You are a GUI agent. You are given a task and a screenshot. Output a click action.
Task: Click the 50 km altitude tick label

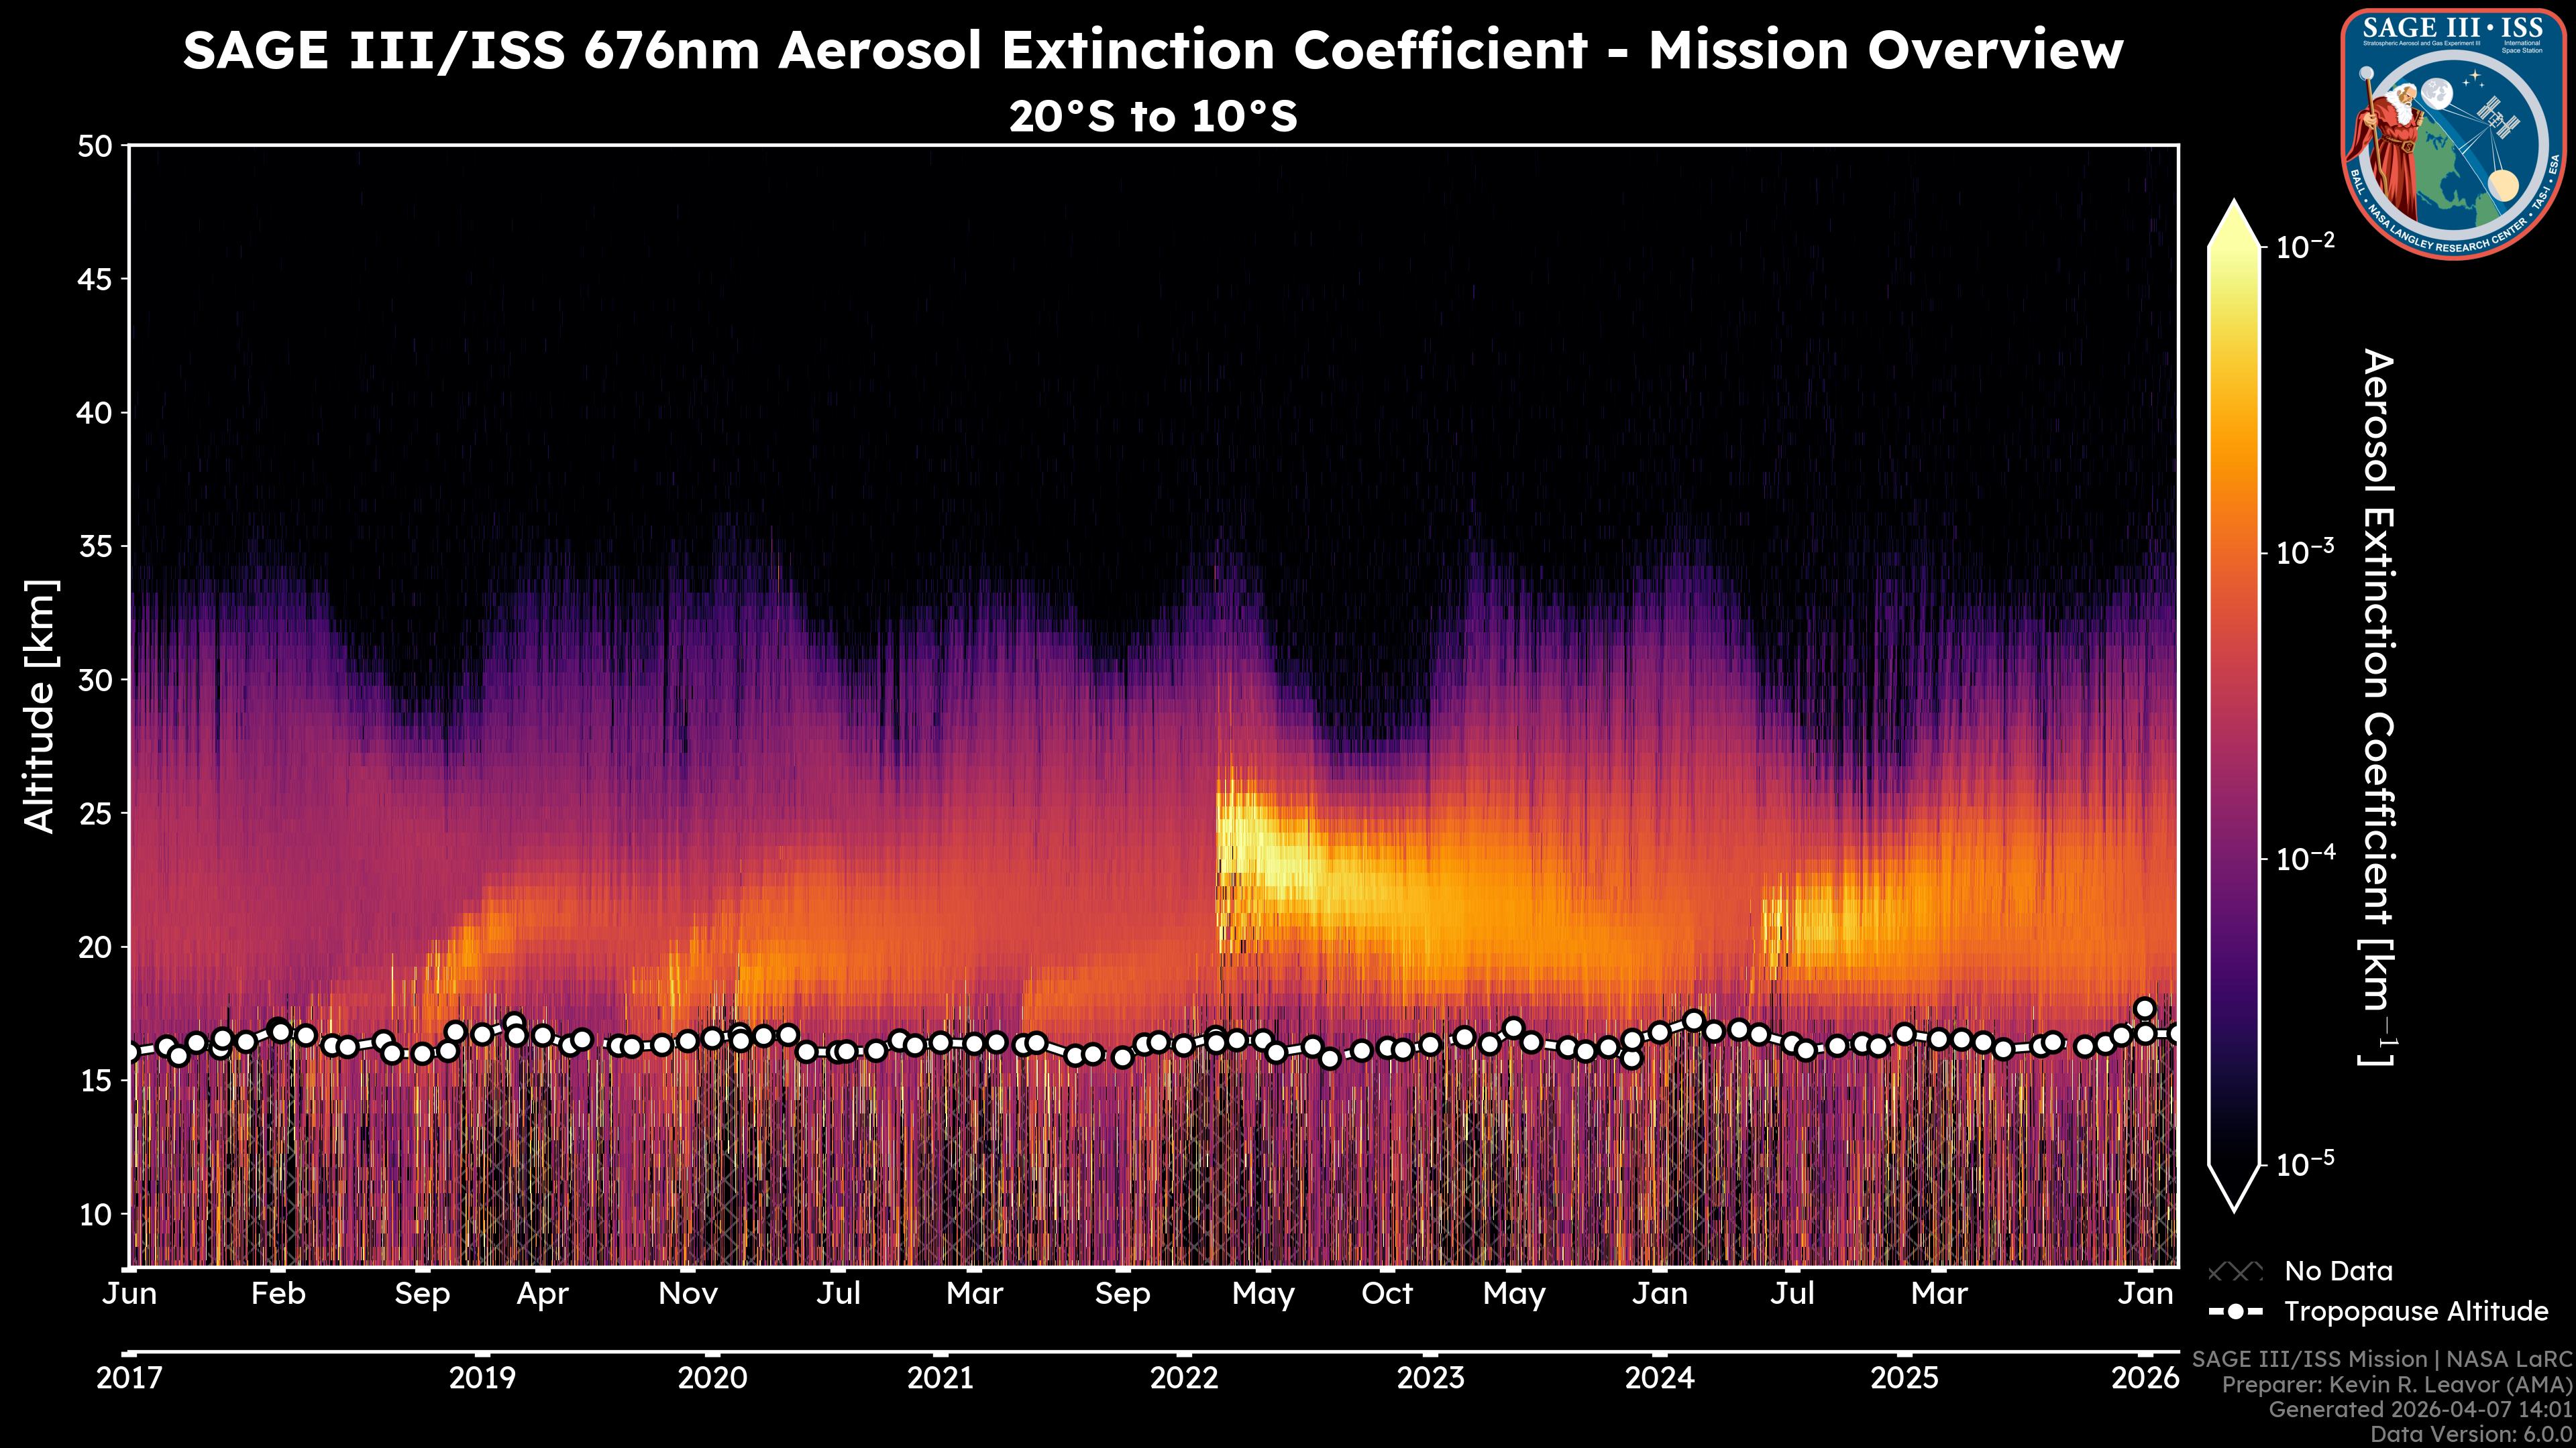(95, 147)
